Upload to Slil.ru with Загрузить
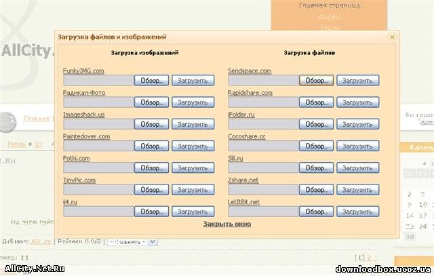This screenshot has height=276, width=434. (358, 168)
